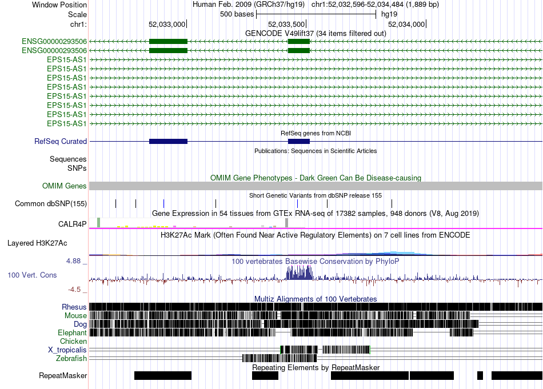Click the RefSeq Curated track label

coord(61,141)
